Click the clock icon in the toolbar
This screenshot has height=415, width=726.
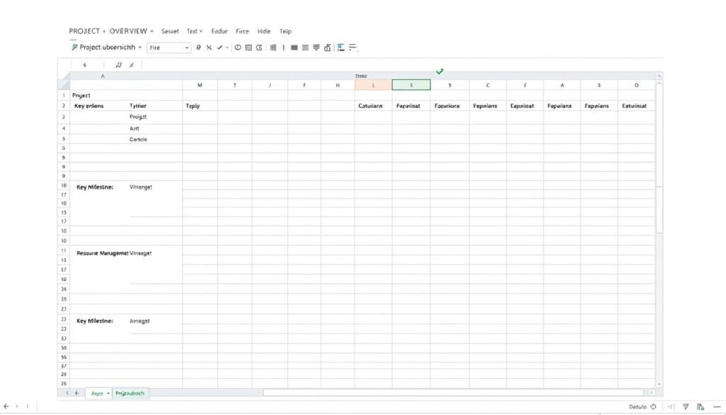(238, 48)
